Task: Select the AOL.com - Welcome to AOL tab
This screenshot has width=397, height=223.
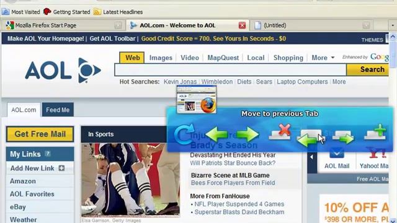Action: click(187, 25)
